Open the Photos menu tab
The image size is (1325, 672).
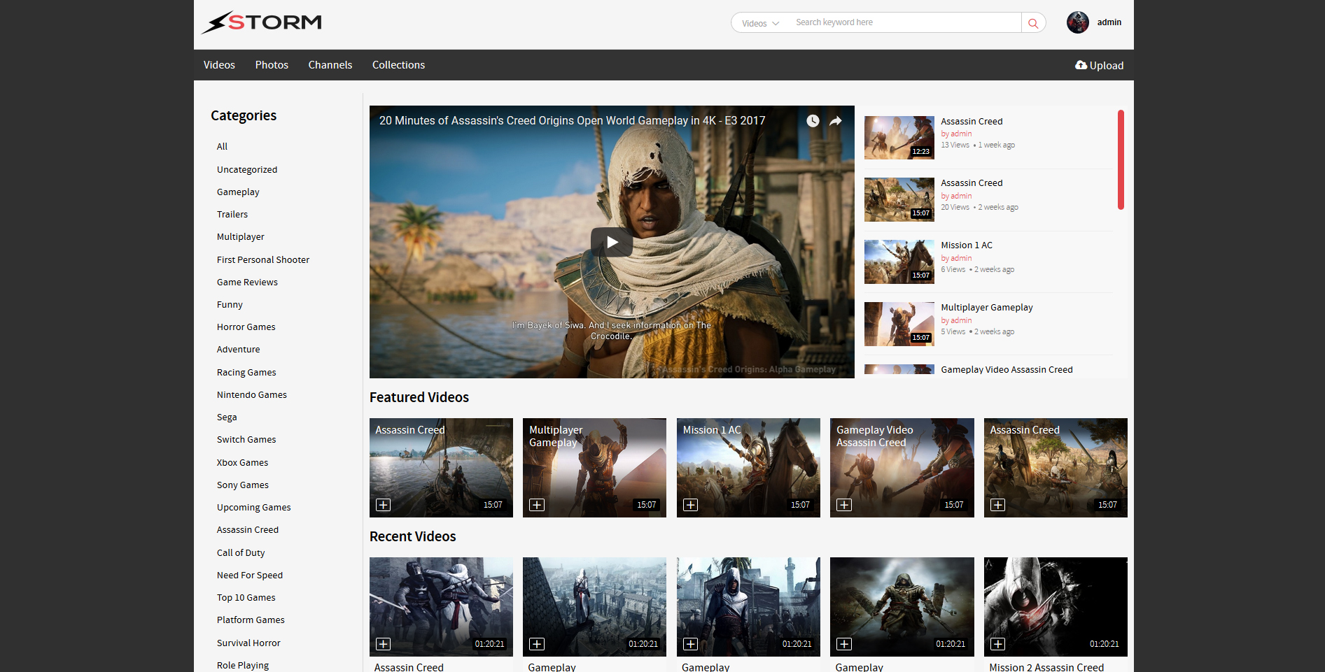pos(272,65)
